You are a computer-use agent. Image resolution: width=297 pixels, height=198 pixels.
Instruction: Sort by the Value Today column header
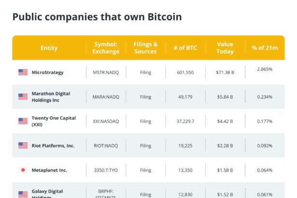click(x=225, y=48)
